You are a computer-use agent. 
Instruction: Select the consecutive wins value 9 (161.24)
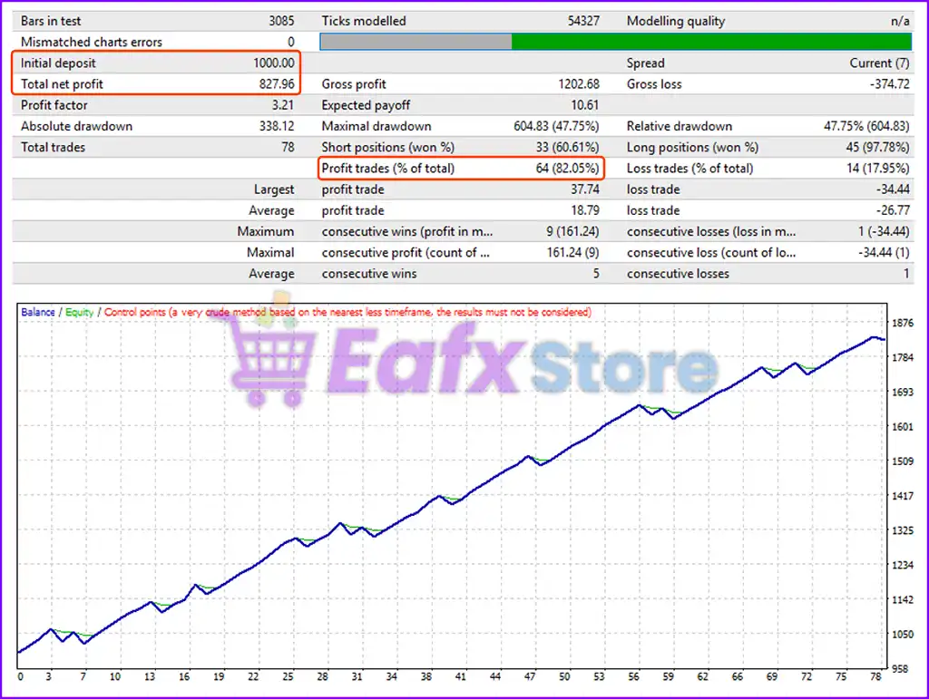point(572,231)
